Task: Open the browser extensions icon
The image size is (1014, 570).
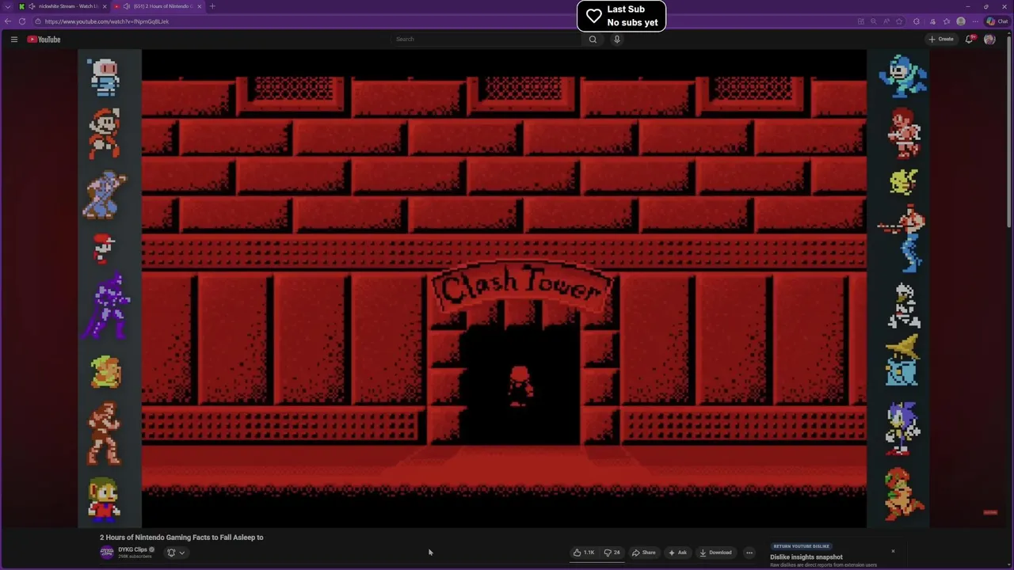Action: [917, 21]
